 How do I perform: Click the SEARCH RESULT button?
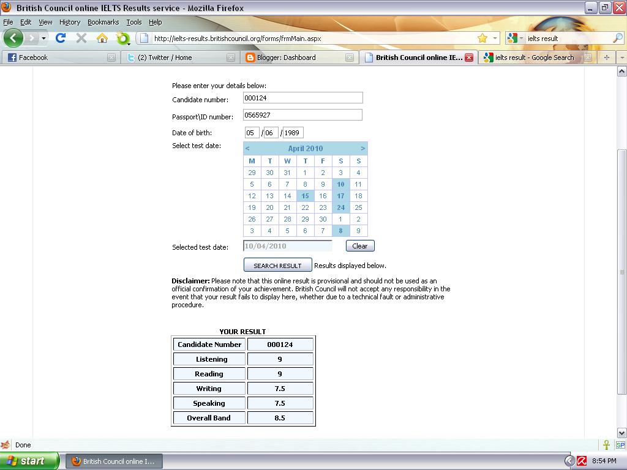277,265
